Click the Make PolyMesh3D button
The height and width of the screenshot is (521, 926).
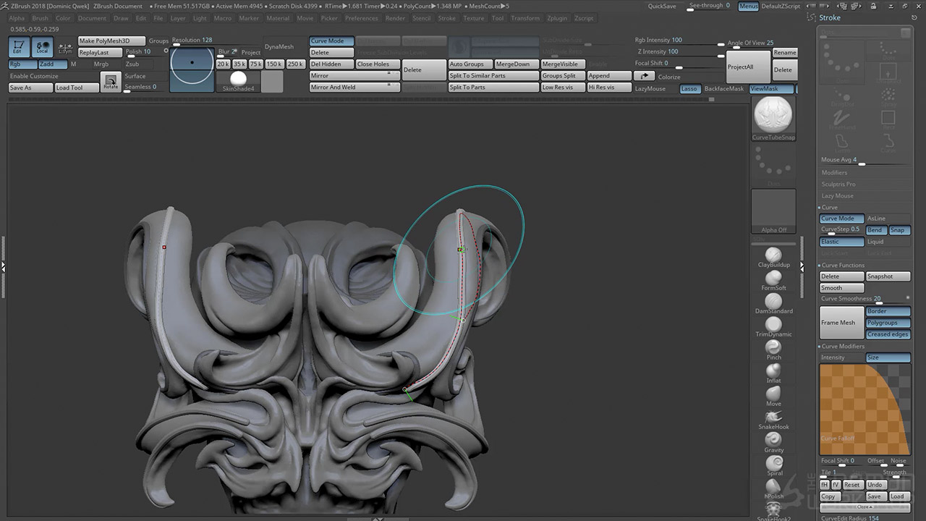coord(111,41)
